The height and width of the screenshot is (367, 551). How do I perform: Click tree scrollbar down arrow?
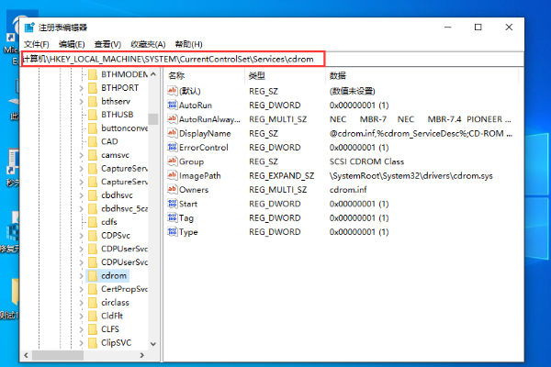153,344
